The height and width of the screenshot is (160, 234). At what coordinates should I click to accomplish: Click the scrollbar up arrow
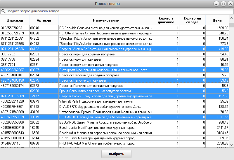231,18
